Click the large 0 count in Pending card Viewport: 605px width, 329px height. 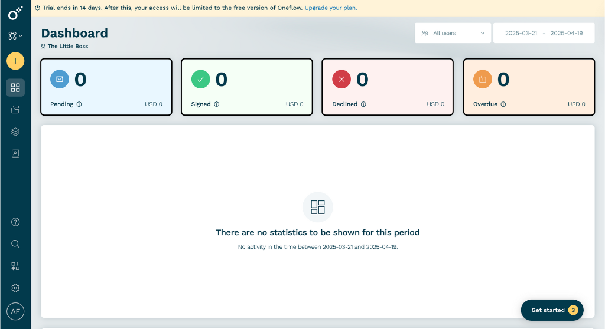(x=80, y=80)
